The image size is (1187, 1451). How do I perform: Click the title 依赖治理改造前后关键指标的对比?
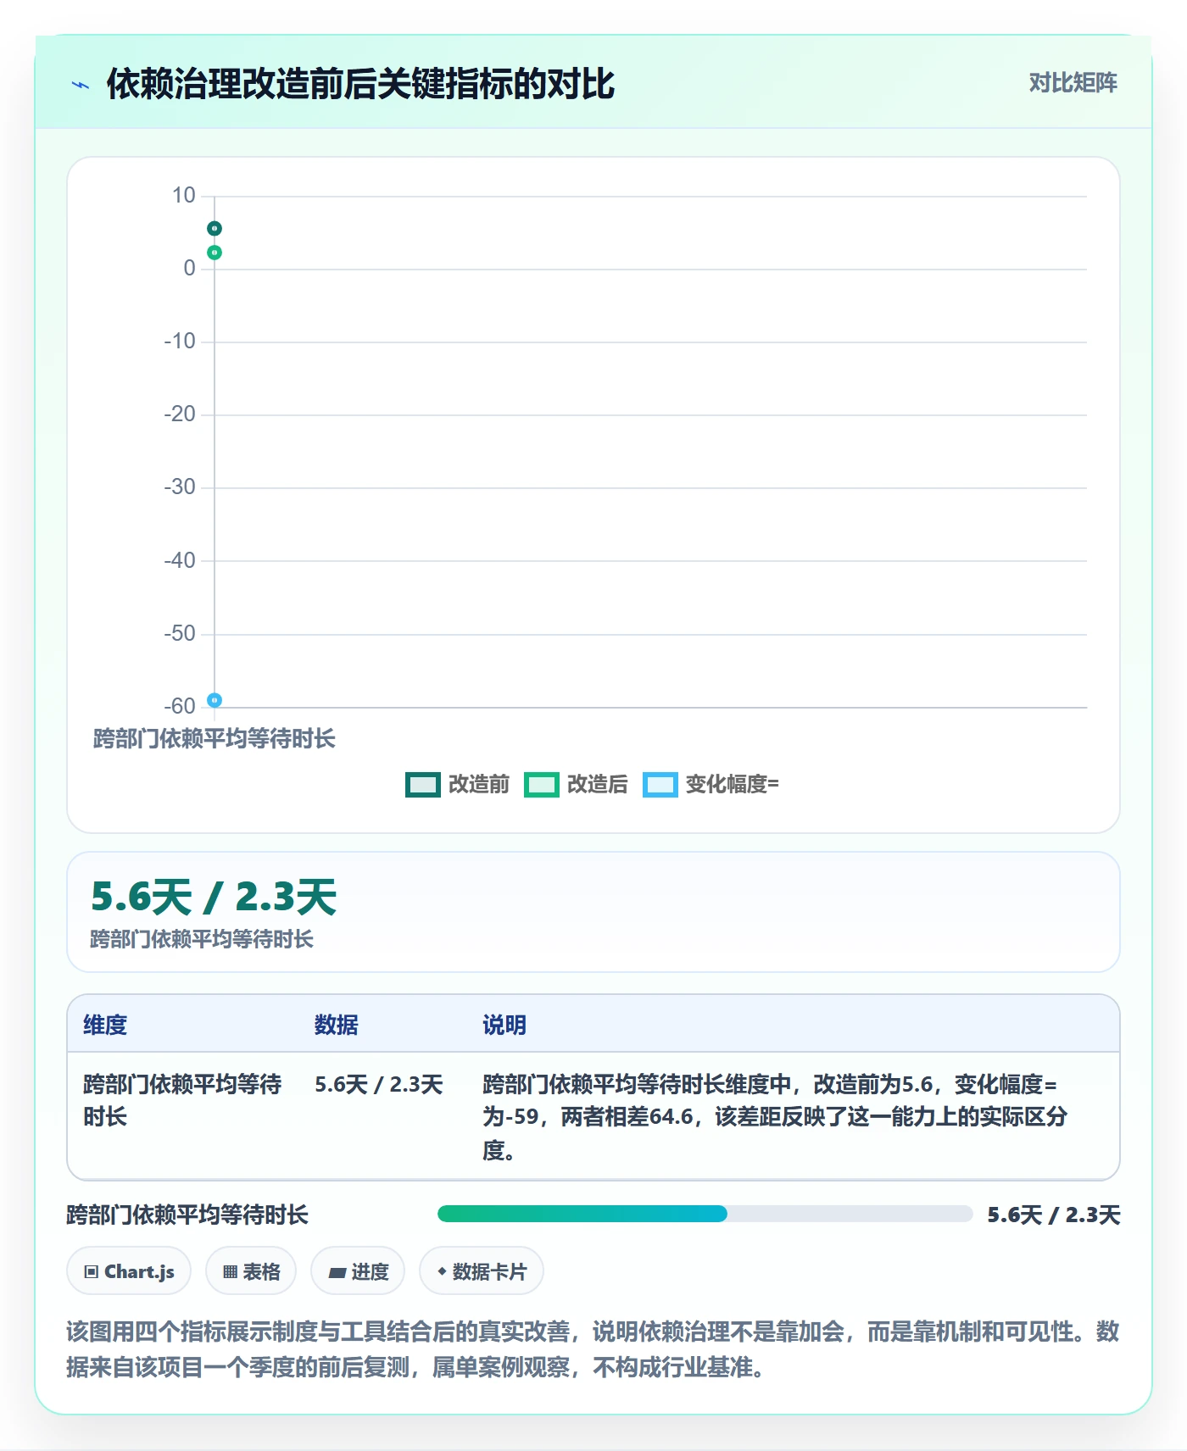tap(360, 84)
